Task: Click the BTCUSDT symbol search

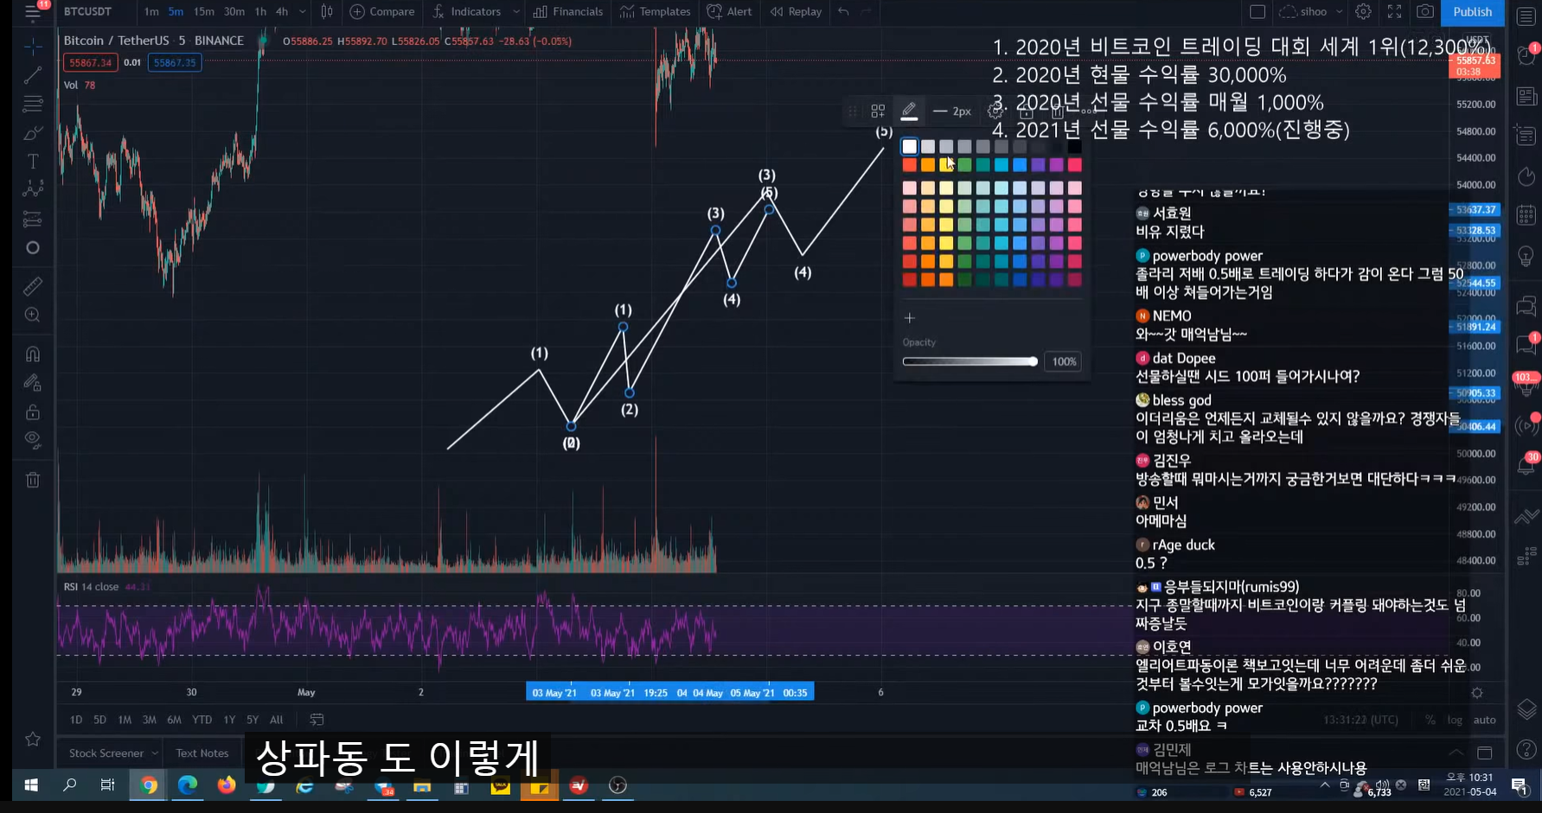Action: click(x=88, y=12)
